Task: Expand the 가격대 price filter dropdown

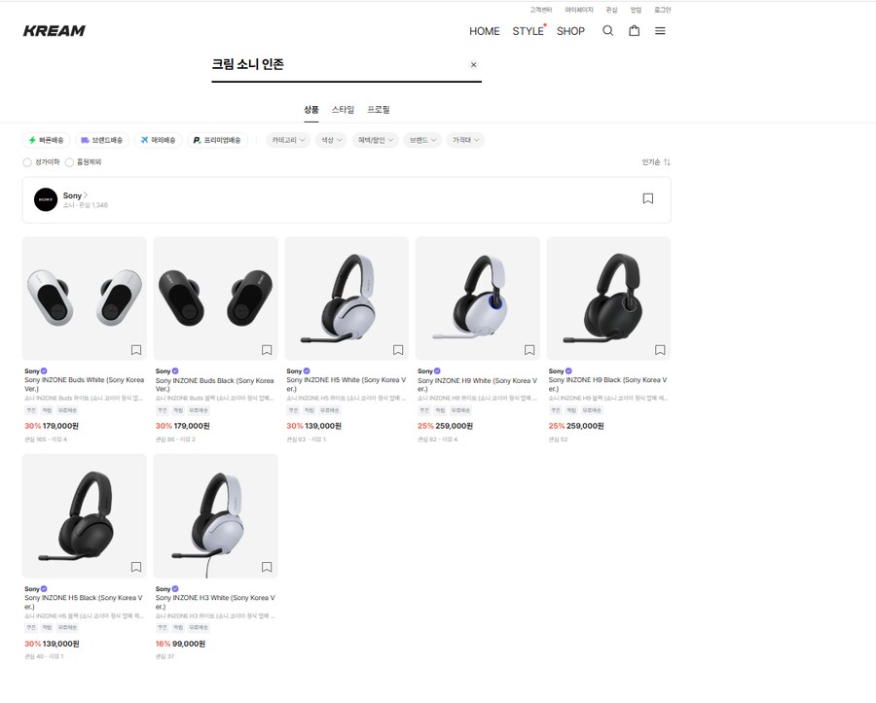Action: [465, 140]
